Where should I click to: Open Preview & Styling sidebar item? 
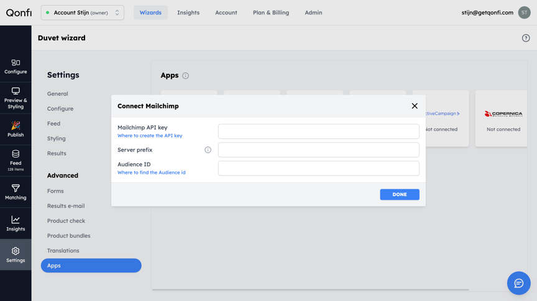coord(16,98)
